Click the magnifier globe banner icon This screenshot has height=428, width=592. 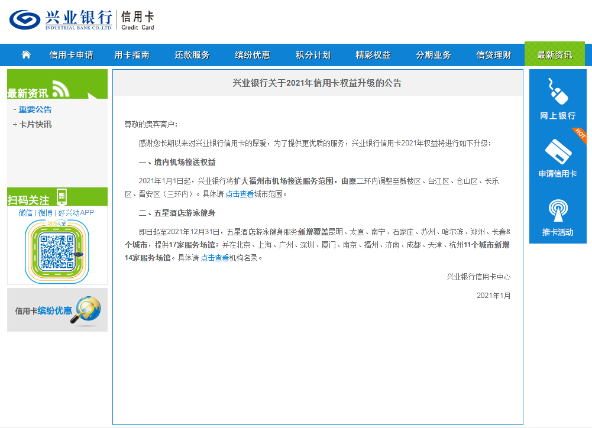coord(86,310)
